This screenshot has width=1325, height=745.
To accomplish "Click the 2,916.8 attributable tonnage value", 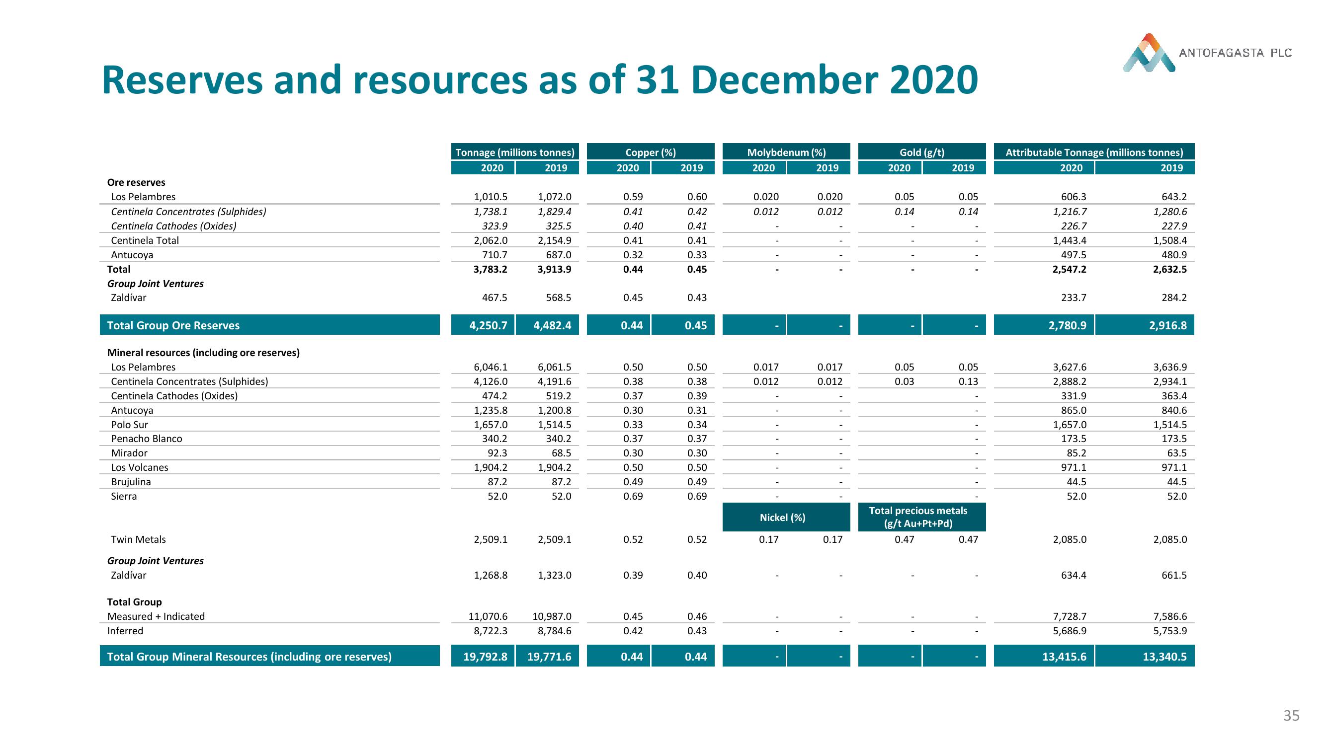I will click(x=1167, y=325).
